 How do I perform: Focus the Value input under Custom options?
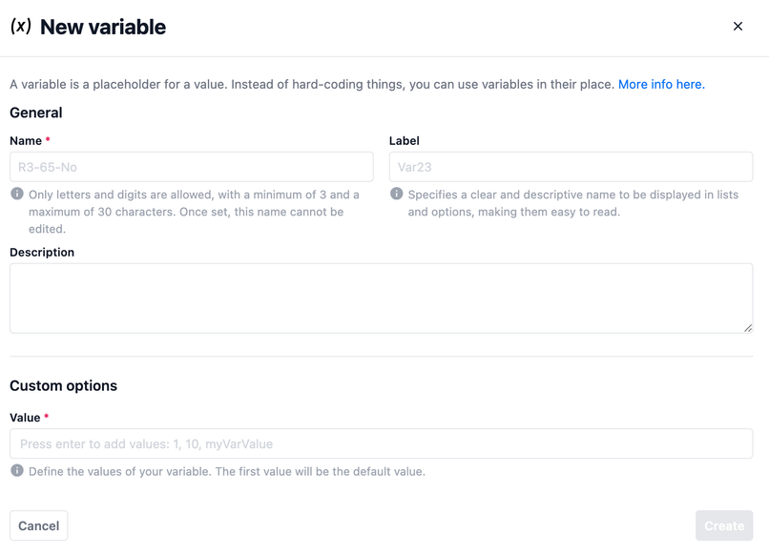click(x=381, y=443)
